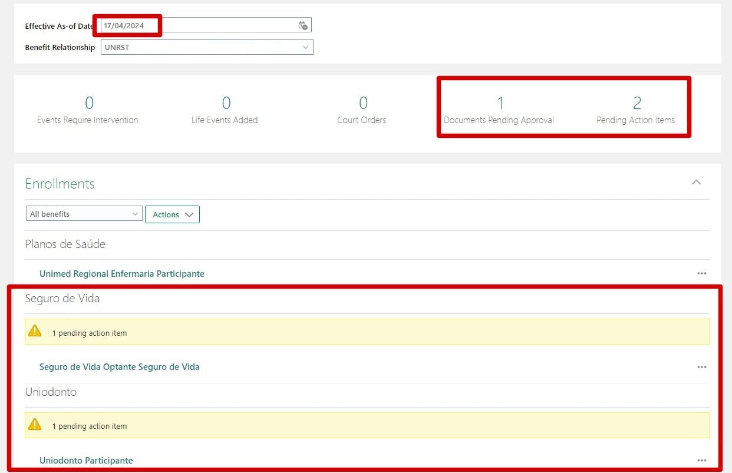Open the calendar date picker icon
Screen dimensions: 732x473
302,25
